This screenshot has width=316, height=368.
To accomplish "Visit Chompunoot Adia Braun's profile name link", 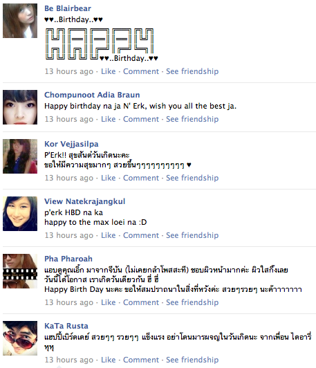I will pyautogui.click(x=92, y=95).
